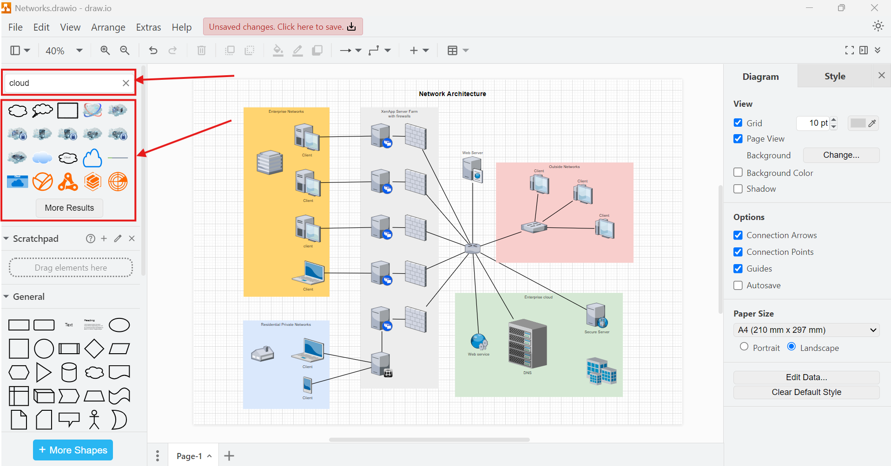Edit the Scratchpad with pencil icon
The height and width of the screenshot is (466, 891).
[x=118, y=239]
